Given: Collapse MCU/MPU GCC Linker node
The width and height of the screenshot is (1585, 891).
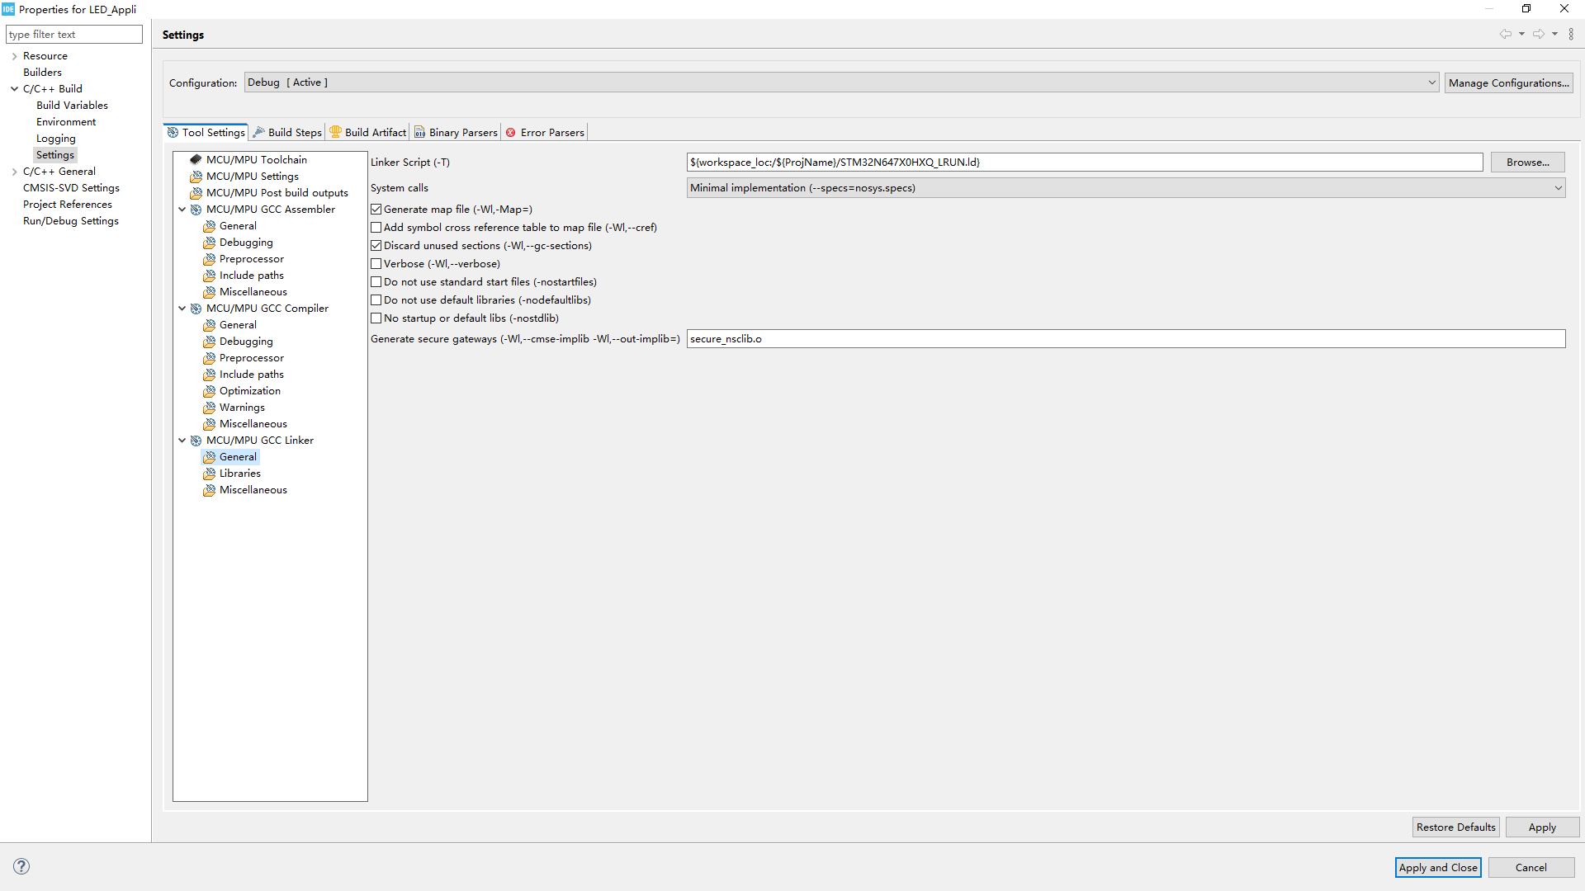Looking at the screenshot, I should pyautogui.click(x=182, y=441).
